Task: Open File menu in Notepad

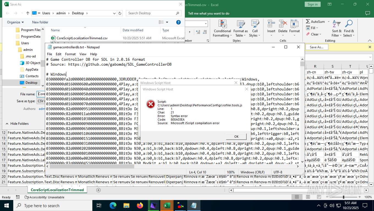Action: [50, 54]
